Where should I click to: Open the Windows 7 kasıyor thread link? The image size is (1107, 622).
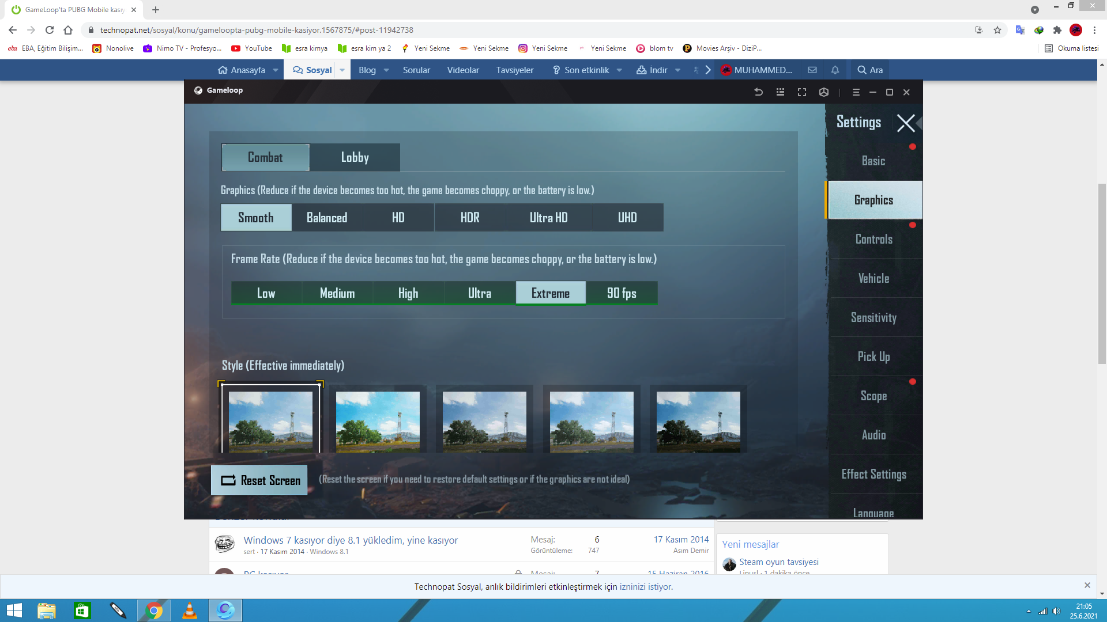[351, 540]
